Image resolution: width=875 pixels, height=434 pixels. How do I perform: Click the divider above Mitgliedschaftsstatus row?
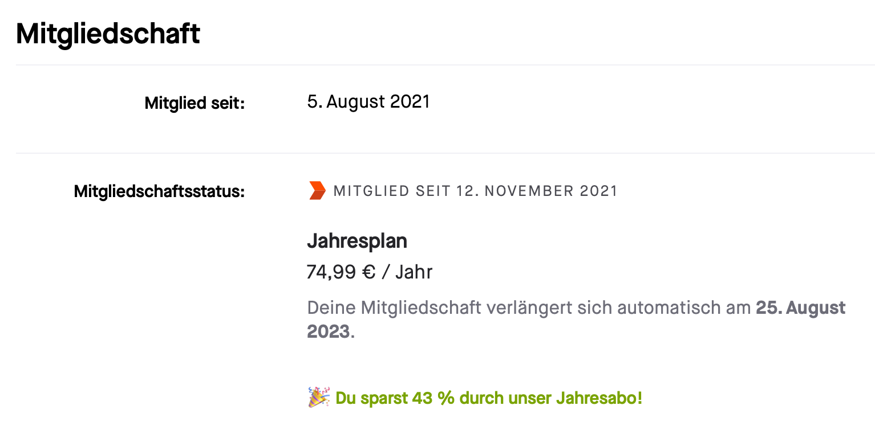(445, 153)
